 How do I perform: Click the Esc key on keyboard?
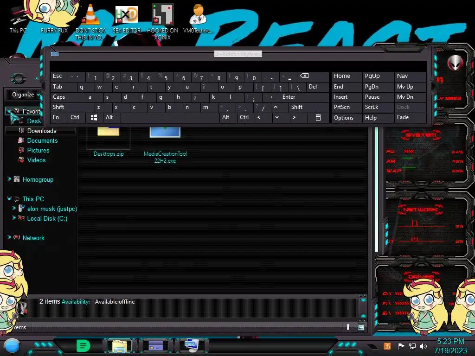tap(59, 76)
